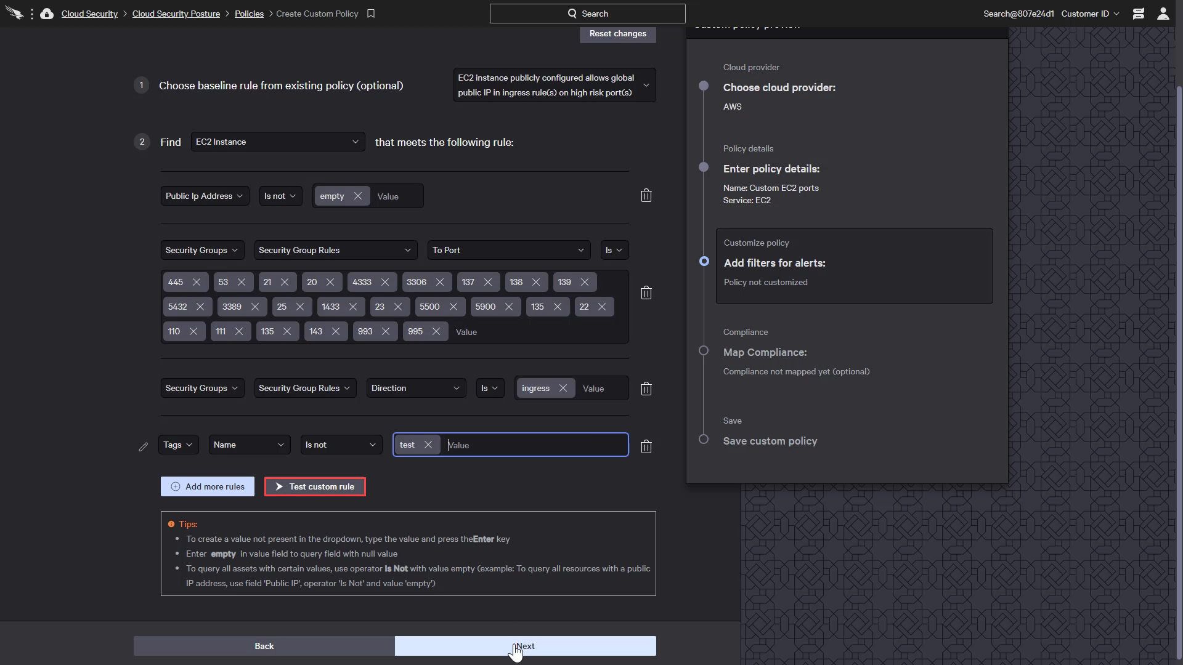Go to Policies breadcrumb

point(249,14)
